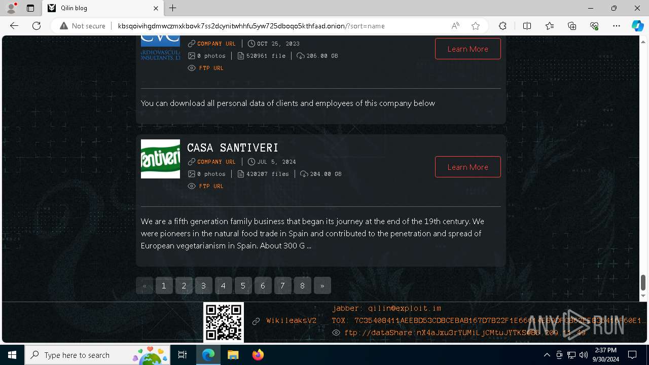649x365 pixels.
Task: Open FTP URL link under CASA SANTIVERI
Action: [211, 186]
